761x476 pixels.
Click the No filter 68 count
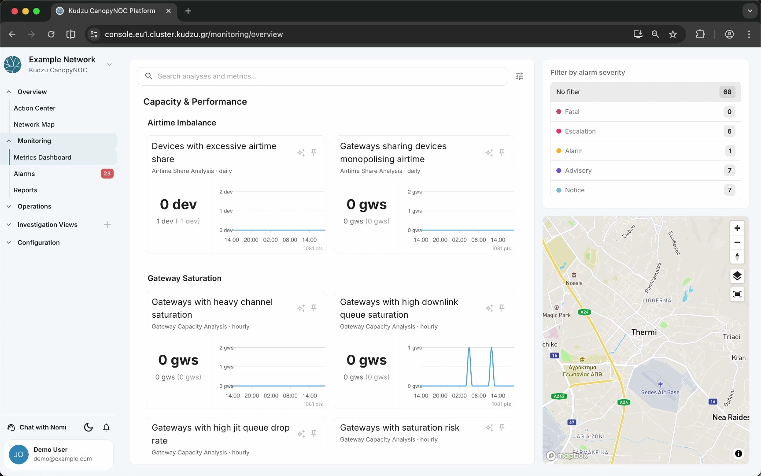[728, 92]
